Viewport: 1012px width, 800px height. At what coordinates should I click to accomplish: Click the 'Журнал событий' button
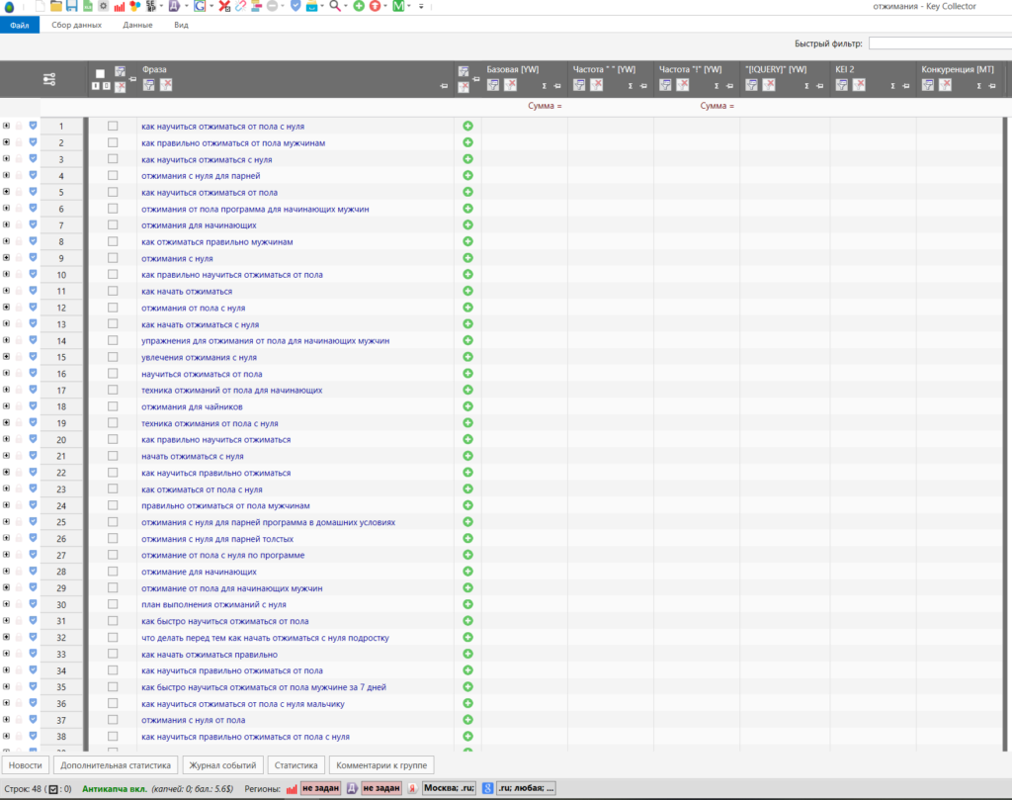coord(224,765)
